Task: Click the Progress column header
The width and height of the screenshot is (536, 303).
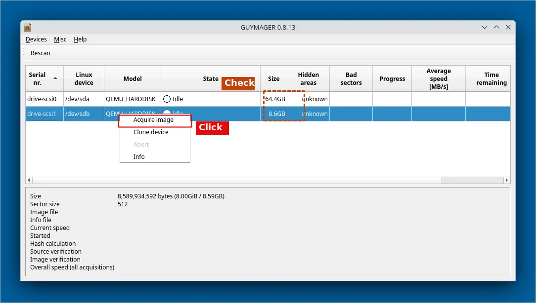Action: click(392, 78)
